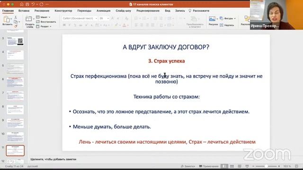Click the heading 3. Страх успеха
Image resolution: width=303 pixels, height=170 pixels.
coord(167,61)
